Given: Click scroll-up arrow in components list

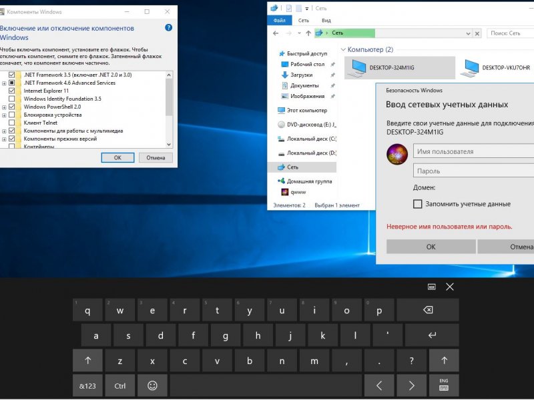Looking at the screenshot, I should (x=169, y=75).
